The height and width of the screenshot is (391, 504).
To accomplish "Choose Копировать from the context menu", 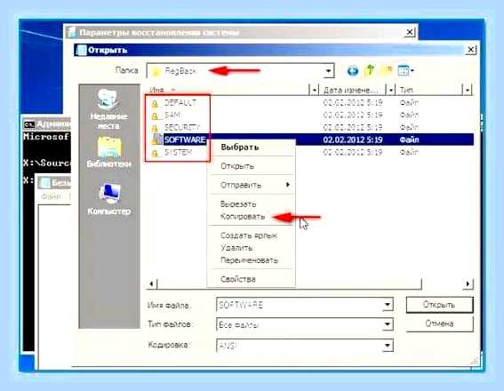I will pyautogui.click(x=243, y=217).
